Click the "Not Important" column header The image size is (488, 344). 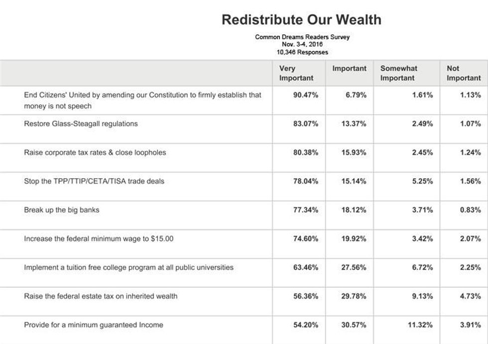(464, 73)
